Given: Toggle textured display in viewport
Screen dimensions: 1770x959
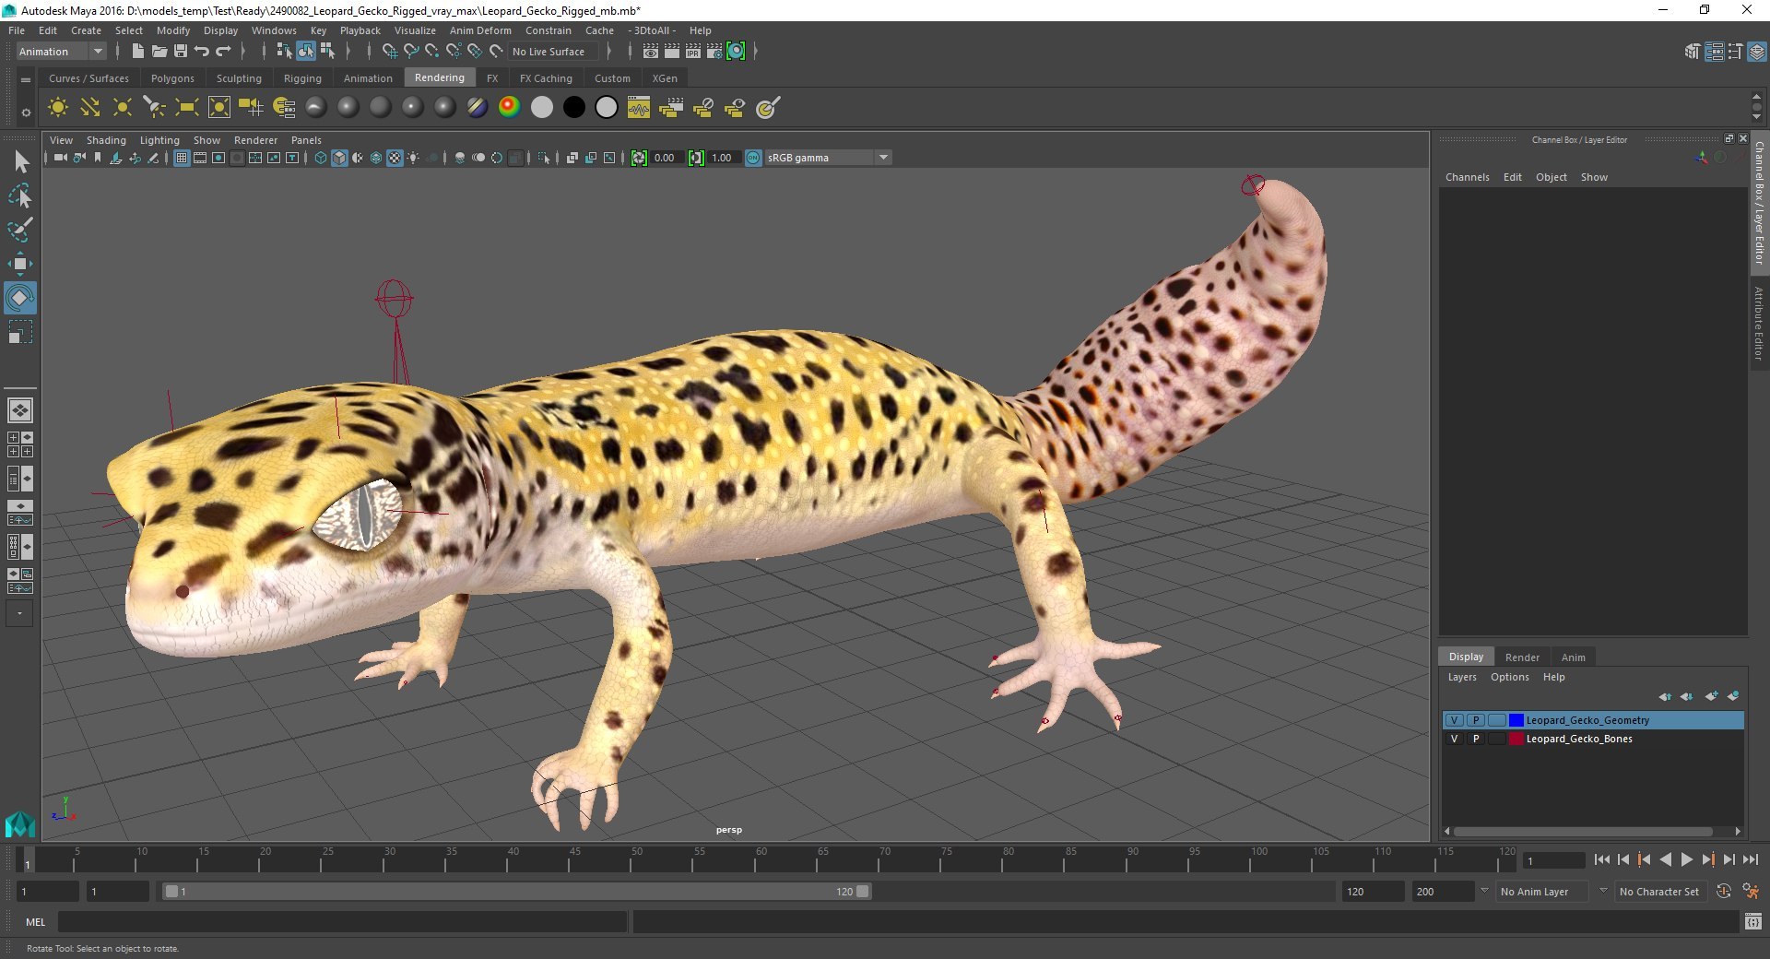Looking at the screenshot, I should (x=395, y=158).
